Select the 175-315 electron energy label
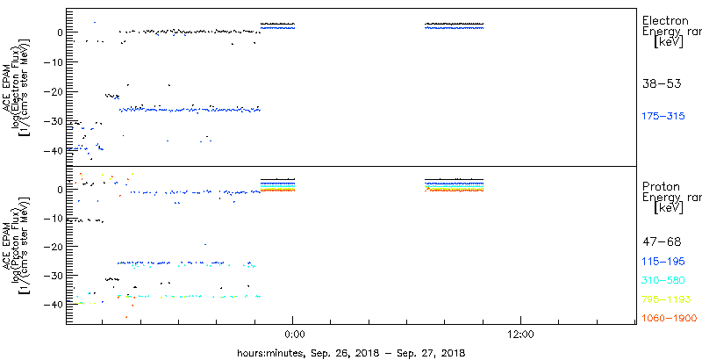The height and width of the screenshot is (360, 702). (663, 116)
